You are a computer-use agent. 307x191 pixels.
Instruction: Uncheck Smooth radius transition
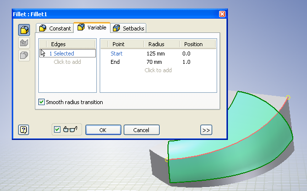(41, 102)
